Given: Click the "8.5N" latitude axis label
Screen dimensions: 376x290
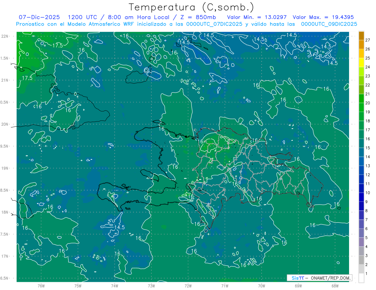Looking at the screenshot, I should tap(5, 190).
